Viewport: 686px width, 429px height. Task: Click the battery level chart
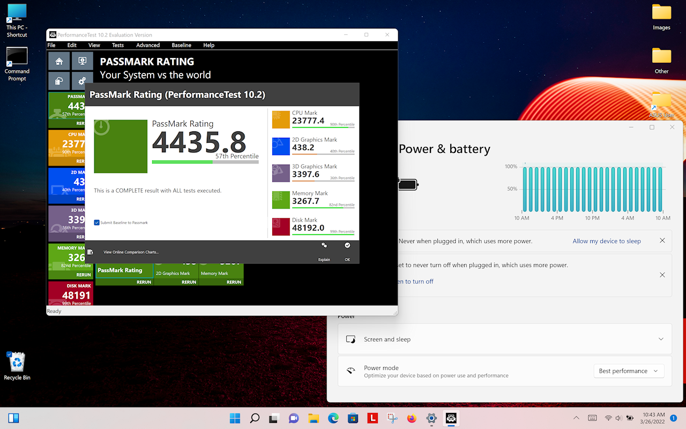592,189
